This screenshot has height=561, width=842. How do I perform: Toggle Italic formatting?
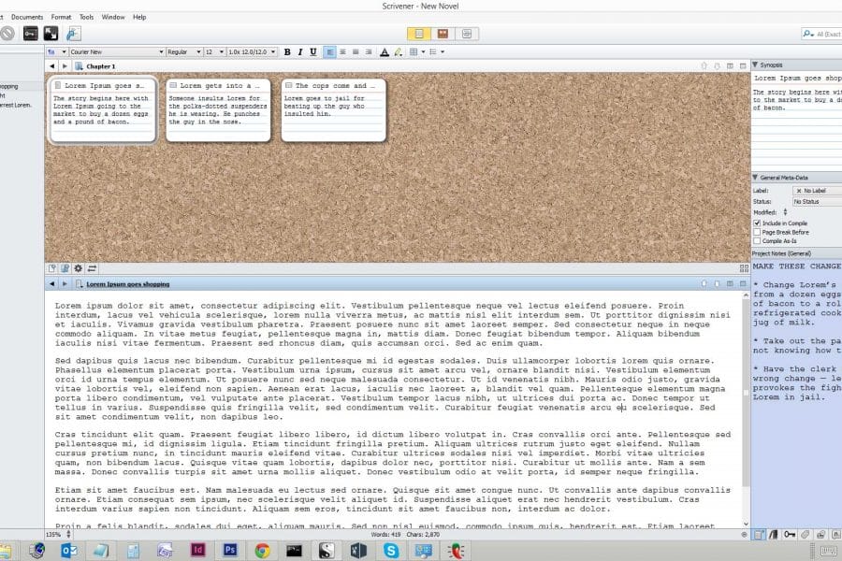point(300,52)
